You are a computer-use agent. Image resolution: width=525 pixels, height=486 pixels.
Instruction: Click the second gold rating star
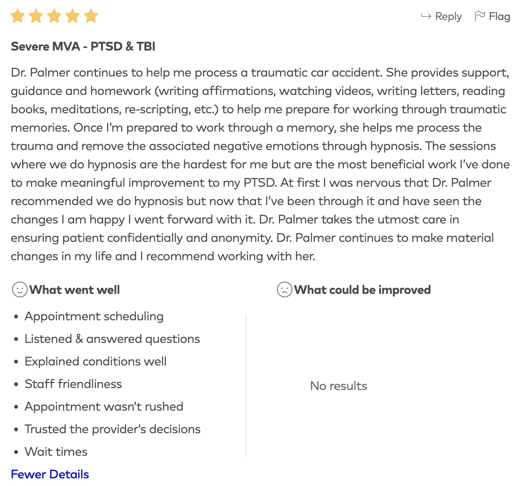click(x=36, y=16)
